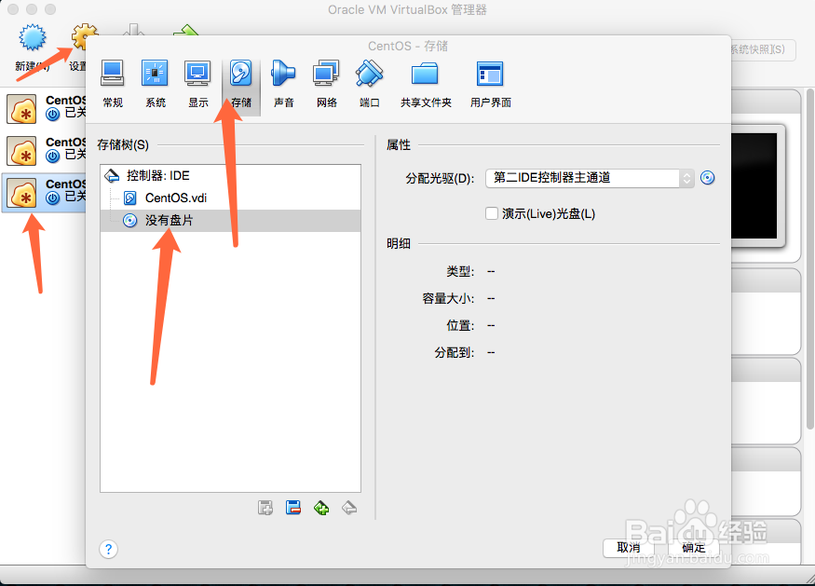The width and height of the screenshot is (815, 586).
Task: Click the hard disk icon beside CentOS.vdi
Action: tap(130, 198)
